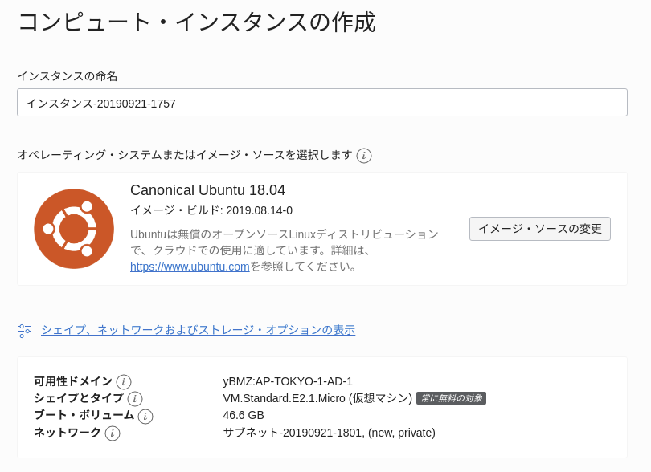
Task: Click the 46.6 GB boot volume value
Action: point(244,415)
